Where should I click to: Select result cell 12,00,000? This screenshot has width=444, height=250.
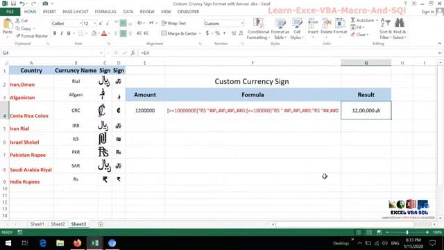[x=366, y=110]
